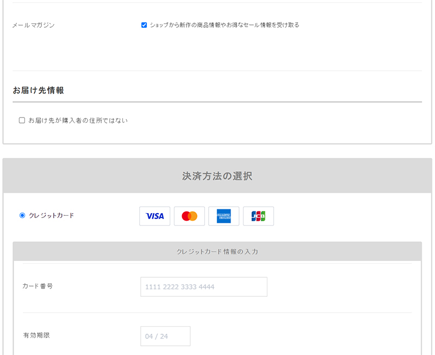This screenshot has height=355, width=435.
Task: Uncheck the メールマガジン newsletter checkbox
Action: [144, 25]
